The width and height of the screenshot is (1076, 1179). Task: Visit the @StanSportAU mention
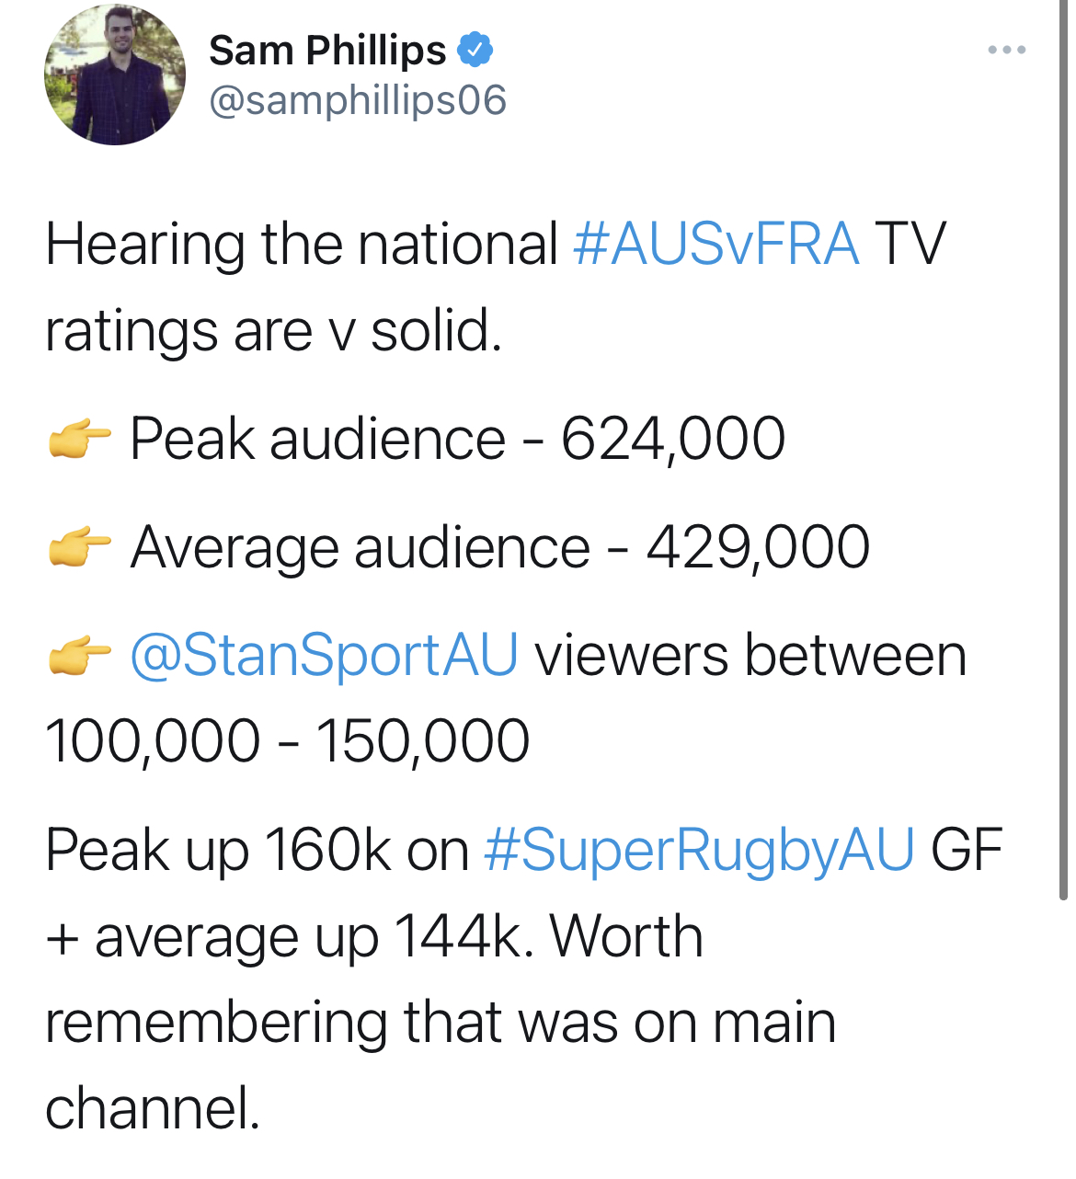click(x=324, y=656)
